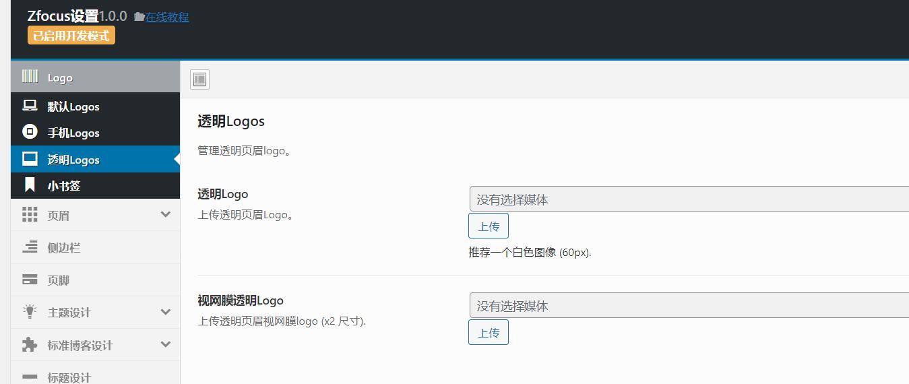The width and height of the screenshot is (909, 384).
Task: Click the 透明Logo media input field
Action: pos(689,199)
